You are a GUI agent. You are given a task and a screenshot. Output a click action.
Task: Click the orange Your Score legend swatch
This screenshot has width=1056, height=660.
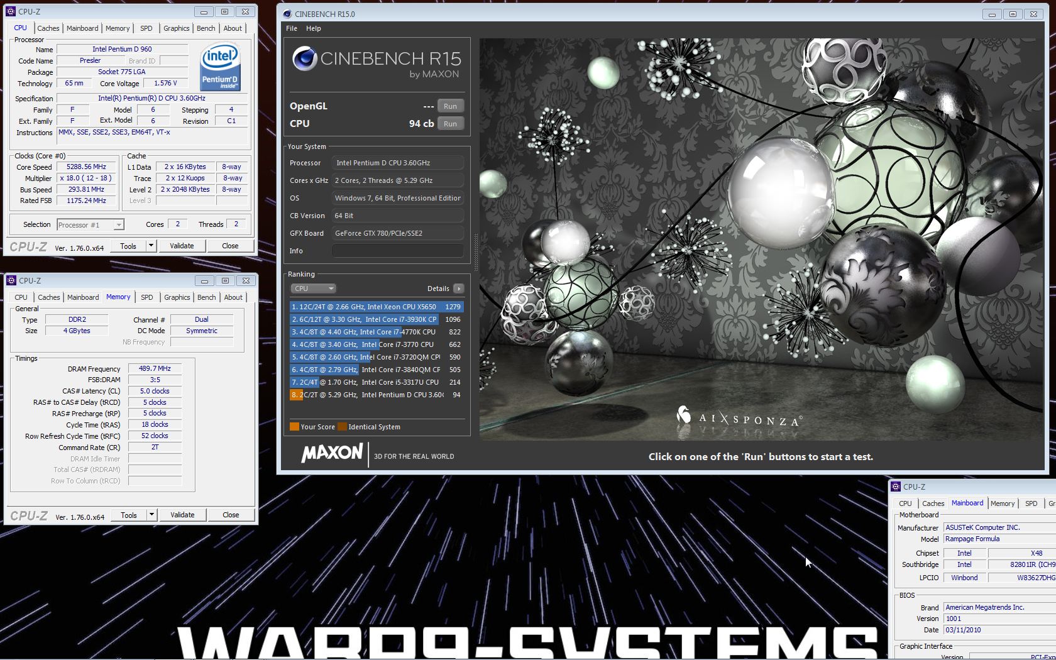click(294, 427)
